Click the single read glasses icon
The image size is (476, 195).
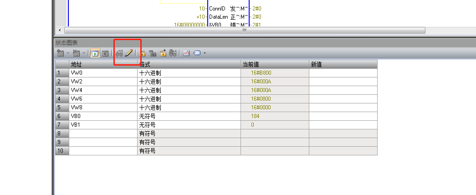[119, 53]
